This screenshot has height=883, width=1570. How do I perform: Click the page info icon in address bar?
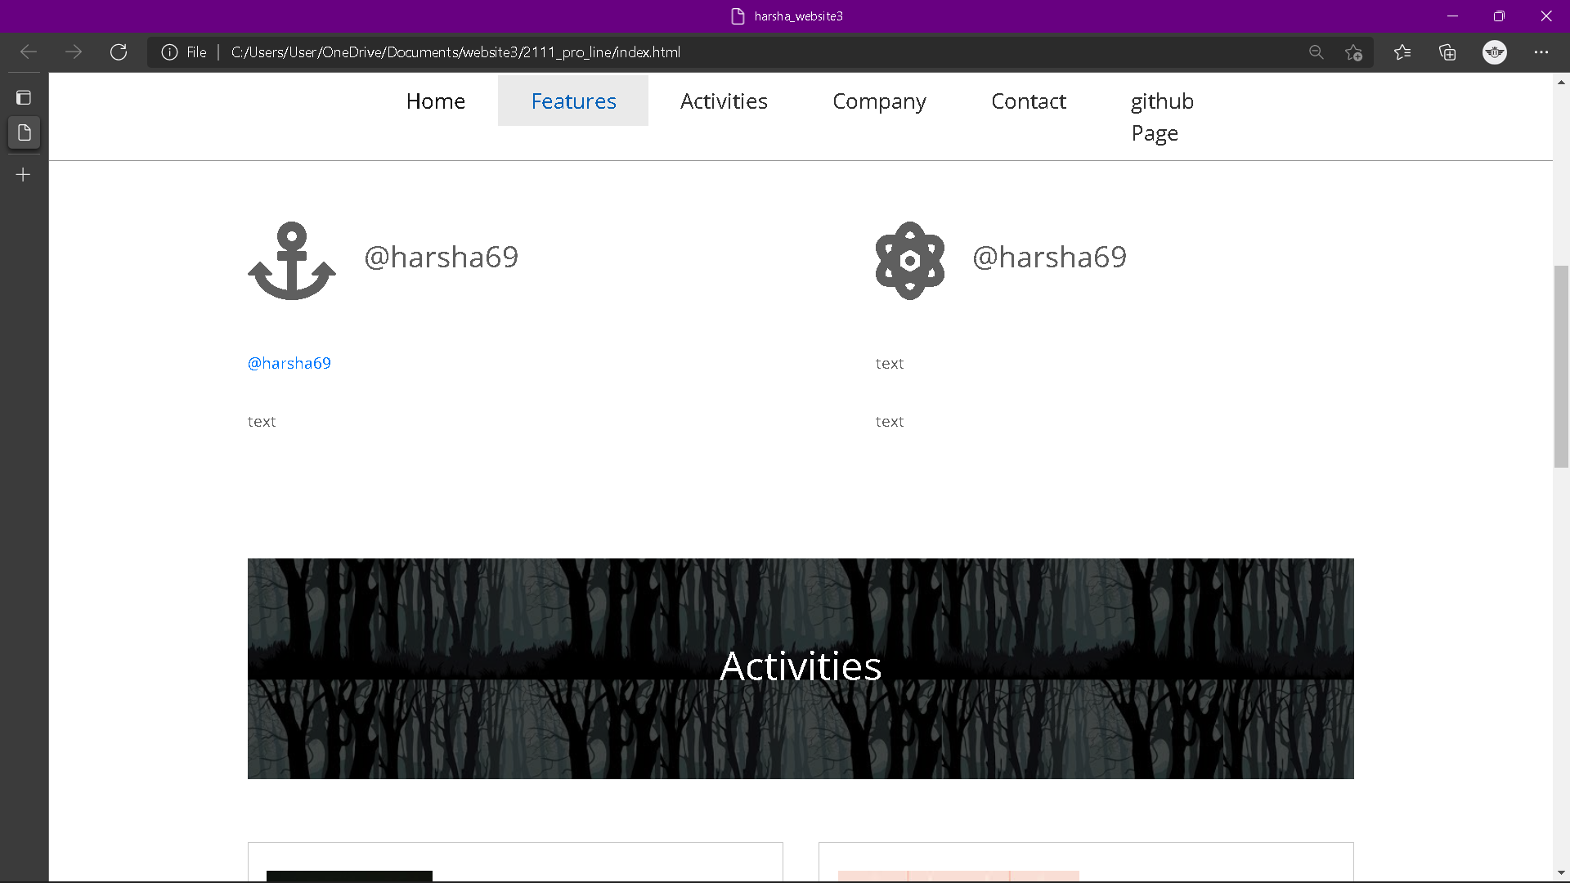[168, 52]
